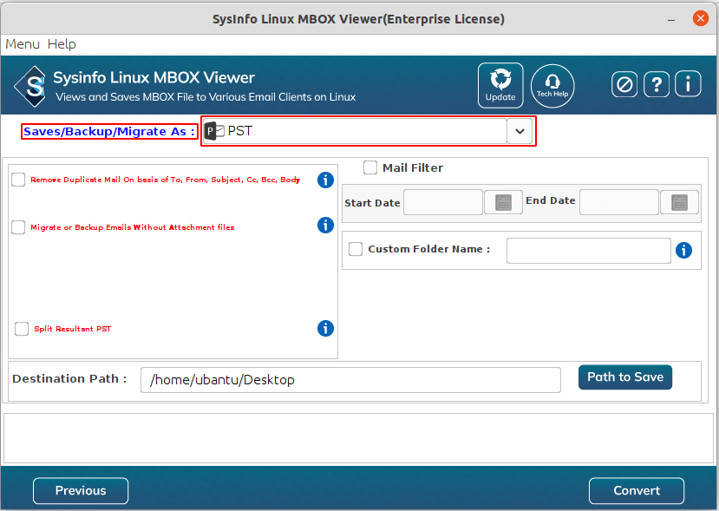Click the Sysinfo logo icon

[x=29, y=86]
